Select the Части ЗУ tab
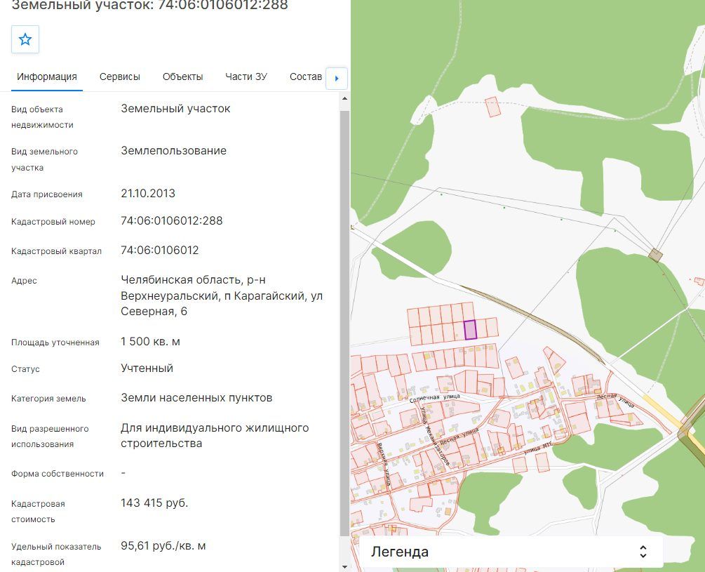This screenshot has width=705, height=572. coord(246,77)
